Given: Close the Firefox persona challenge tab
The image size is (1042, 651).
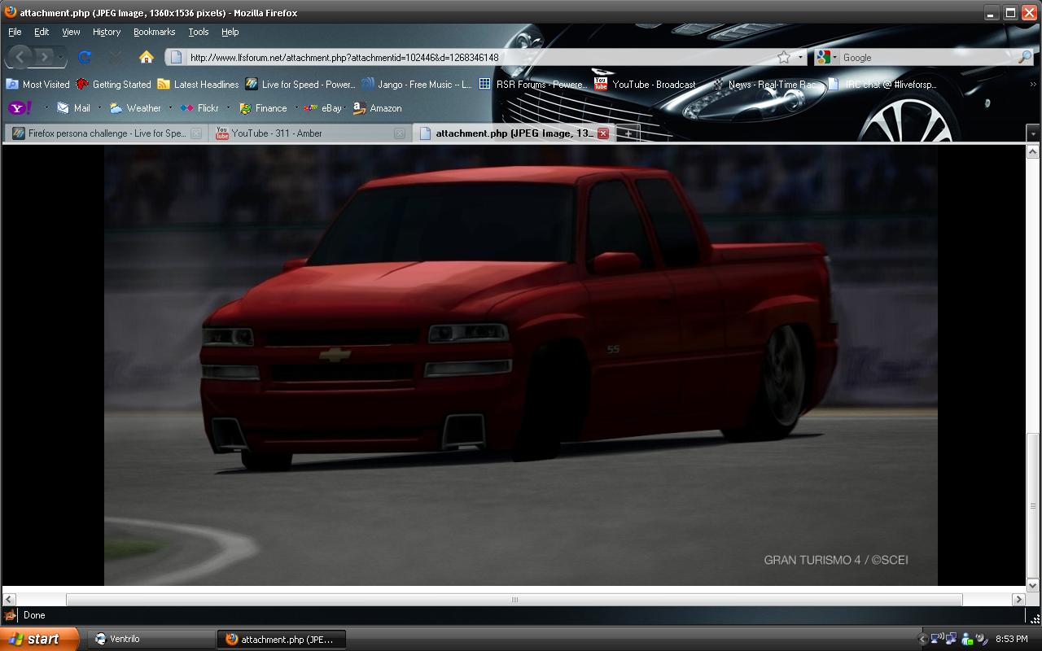Looking at the screenshot, I should [196, 133].
